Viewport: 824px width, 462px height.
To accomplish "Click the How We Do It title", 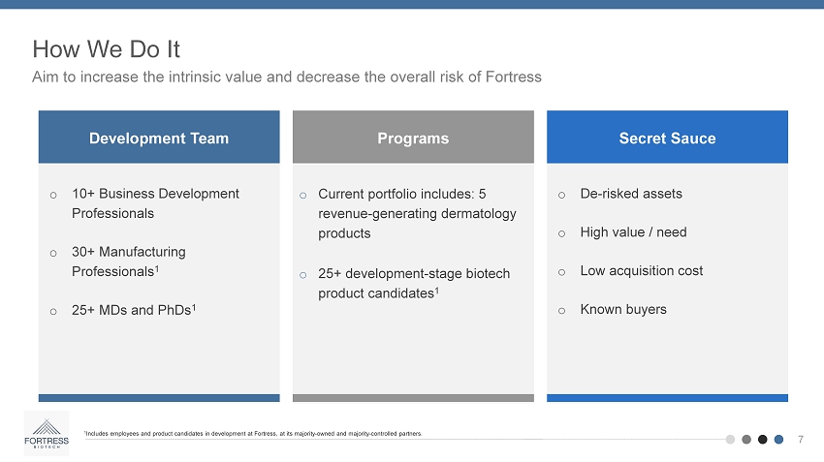I will (x=107, y=48).
